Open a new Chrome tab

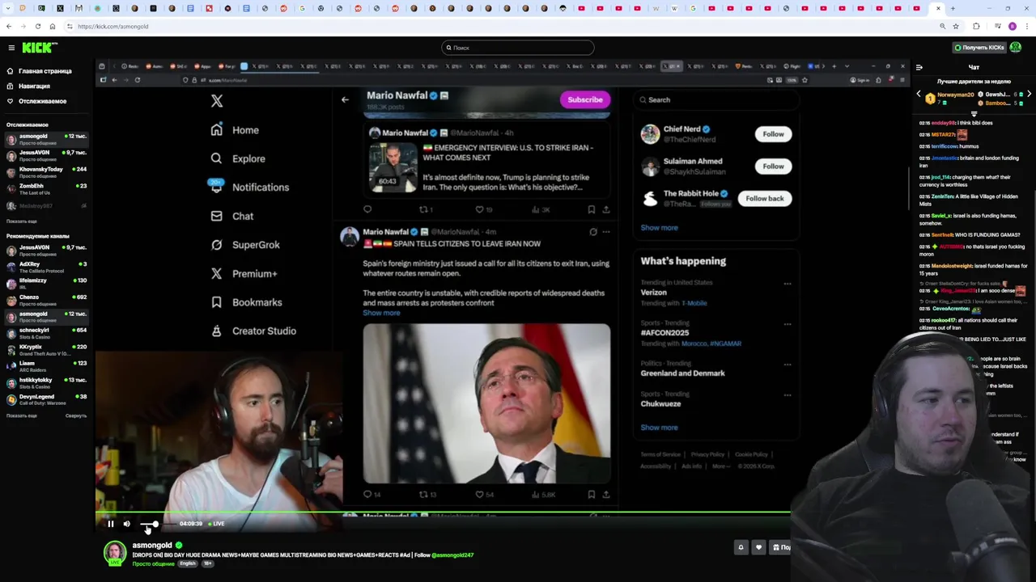953,8
